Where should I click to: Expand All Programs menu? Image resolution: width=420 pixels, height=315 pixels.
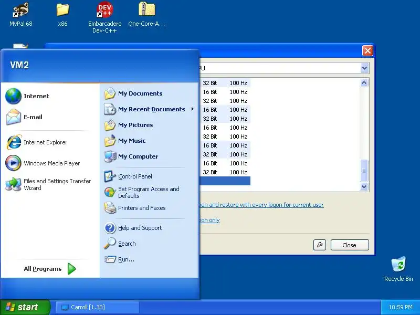(50, 269)
